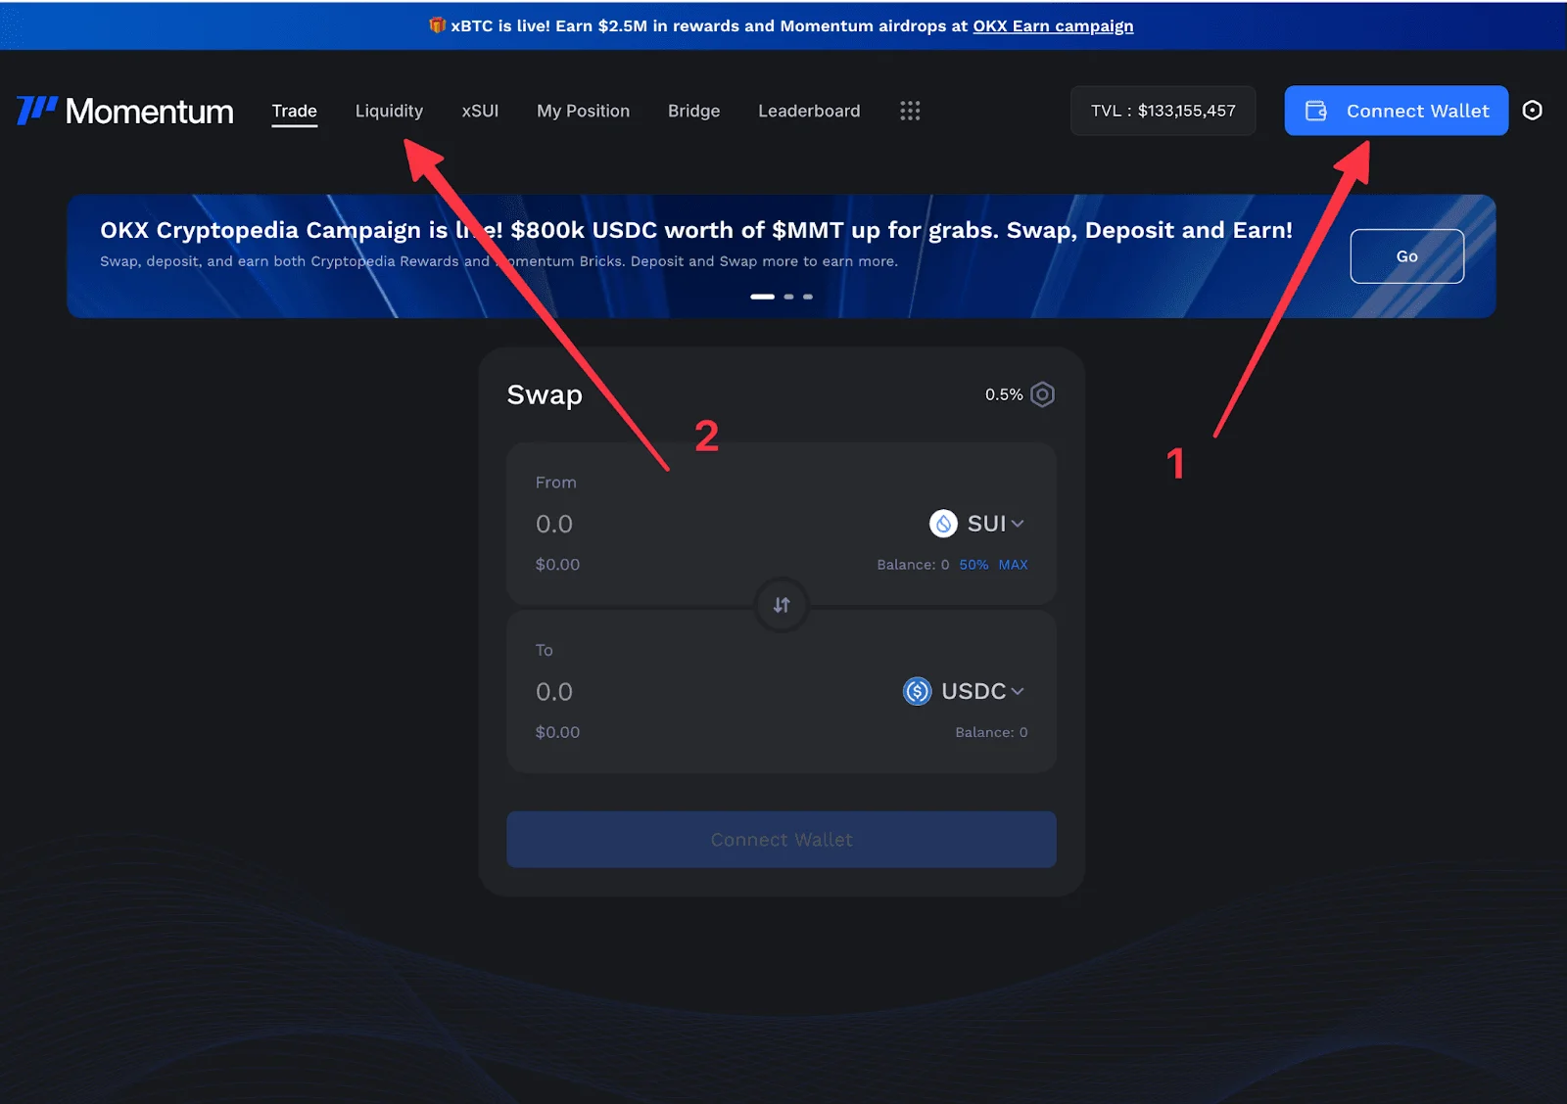This screenshot has height=1104, width=1567.
Task: Open the SUI token selector
Action: coord(976,524)
